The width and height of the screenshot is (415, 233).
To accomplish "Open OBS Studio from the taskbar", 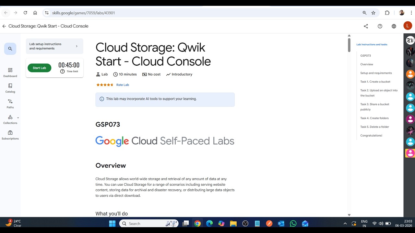I will [245, 224].
